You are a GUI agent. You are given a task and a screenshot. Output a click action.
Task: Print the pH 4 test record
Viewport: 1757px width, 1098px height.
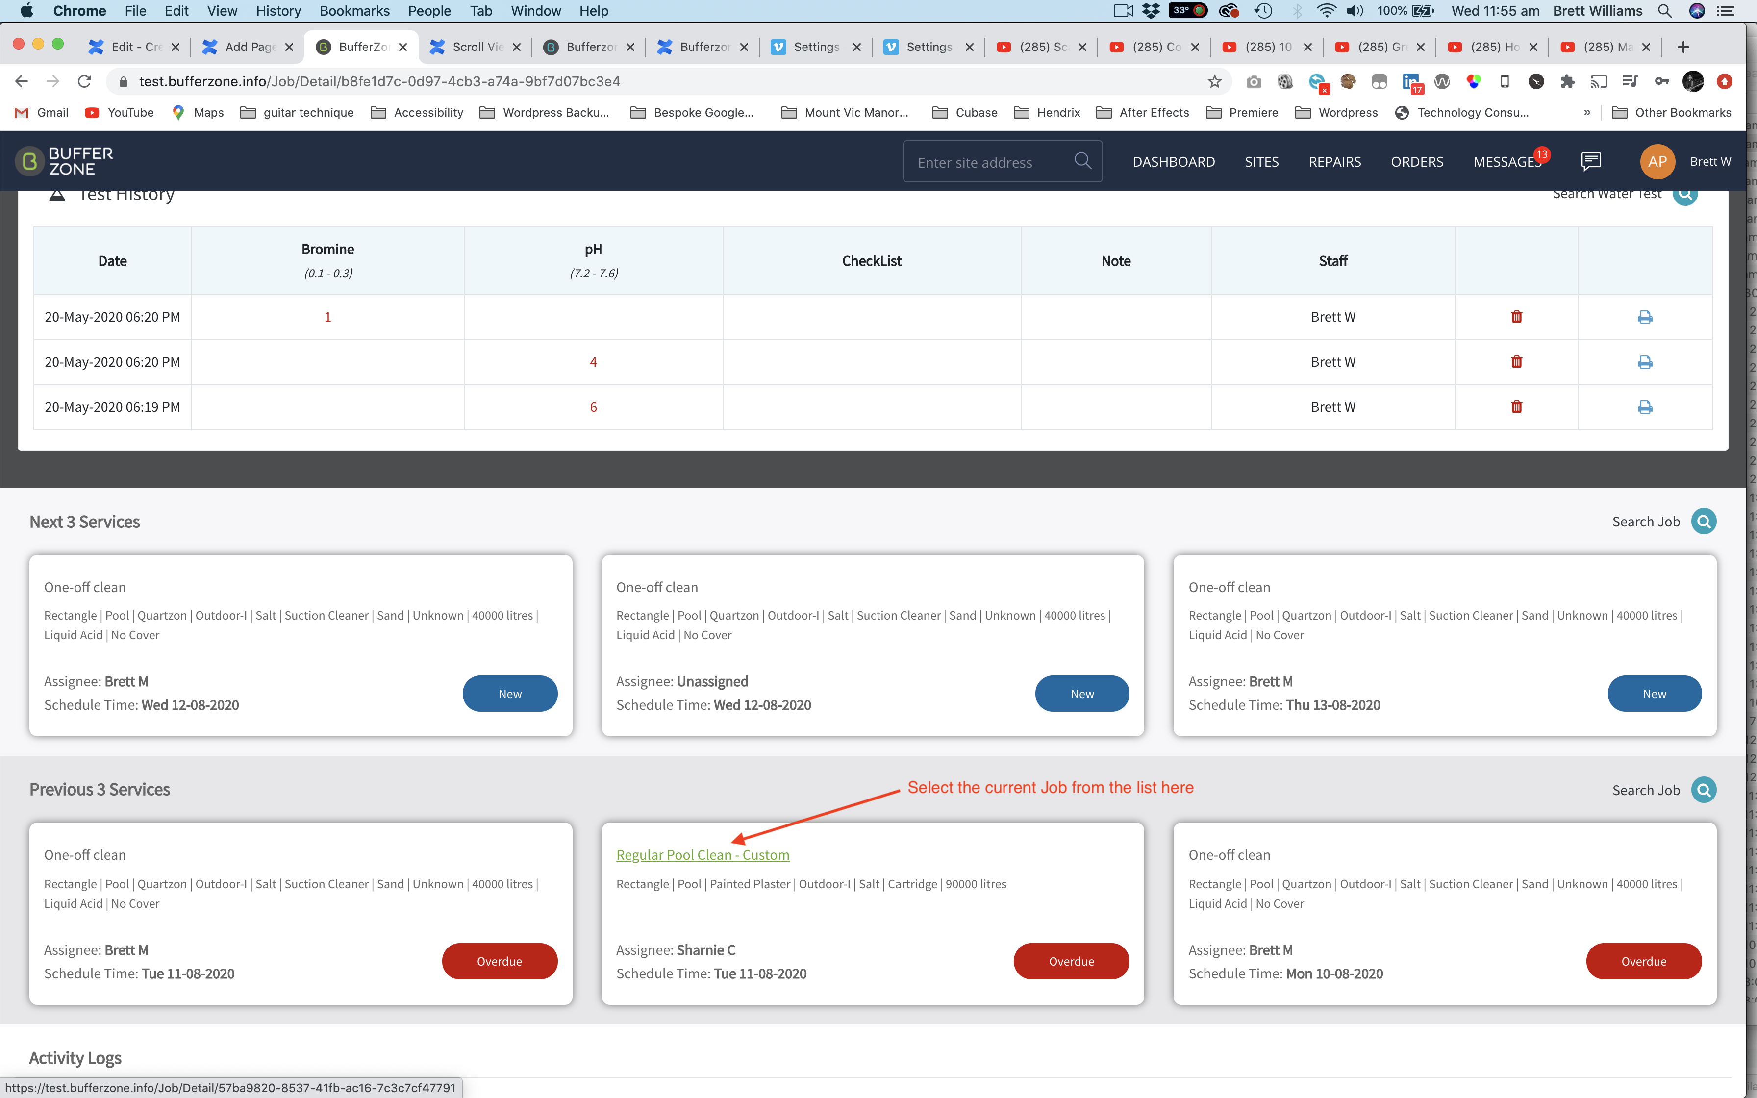coord(1645,362)
